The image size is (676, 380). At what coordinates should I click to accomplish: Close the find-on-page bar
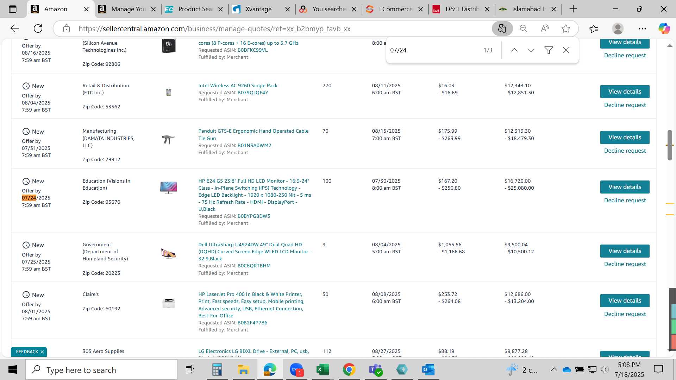tap(566, 50)
